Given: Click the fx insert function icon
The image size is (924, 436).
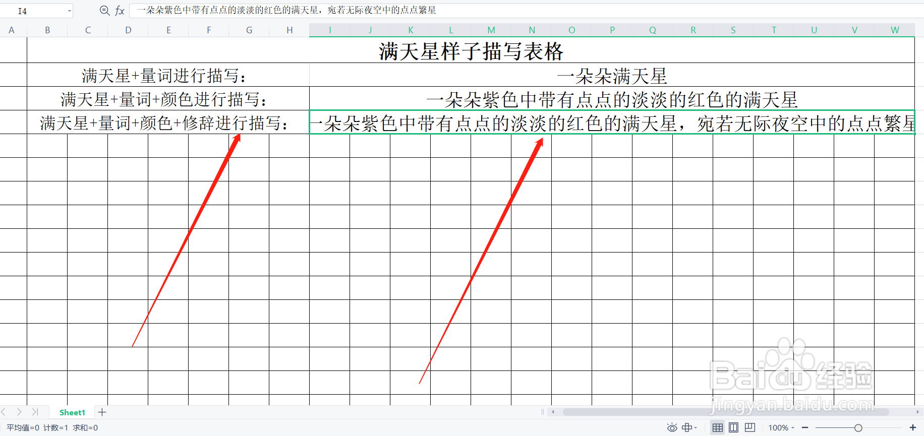Looking at the screenshot, I should [x=120, y=11].
